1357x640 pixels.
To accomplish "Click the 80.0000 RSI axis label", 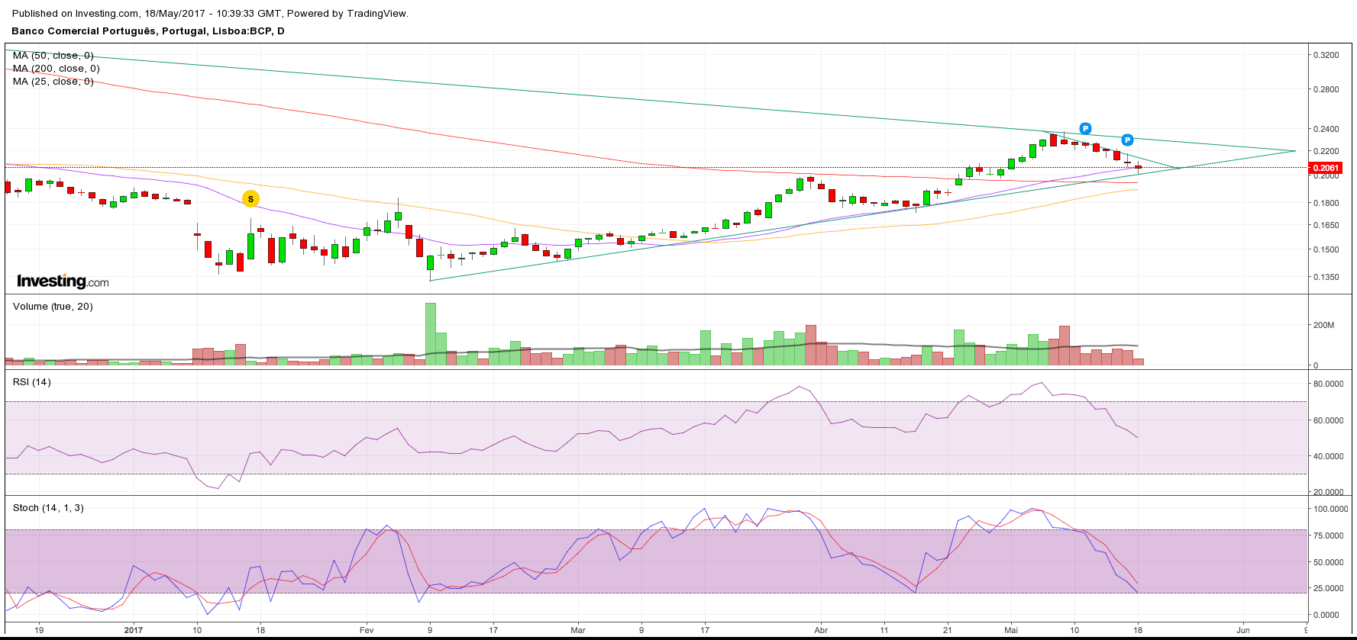I will tap(1328, 384).
